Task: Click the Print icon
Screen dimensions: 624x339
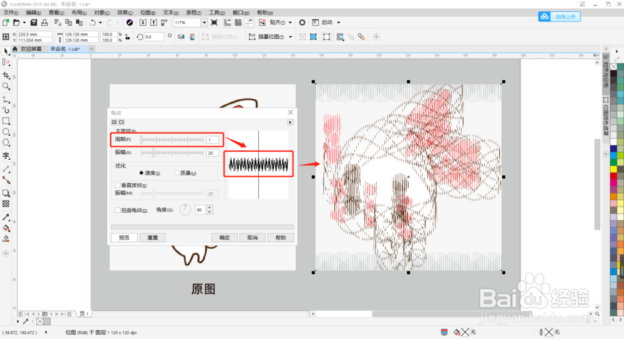Action: point(44,22)
